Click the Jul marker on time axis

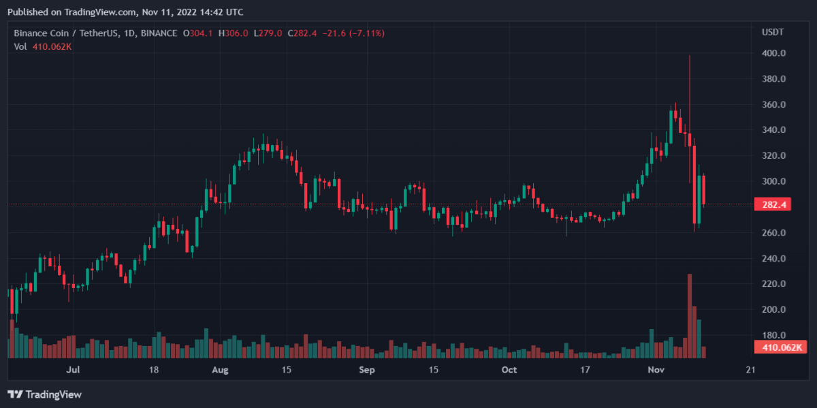74,370
